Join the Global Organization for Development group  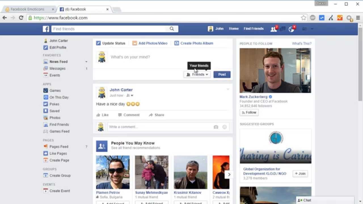(x=300, y=174)
